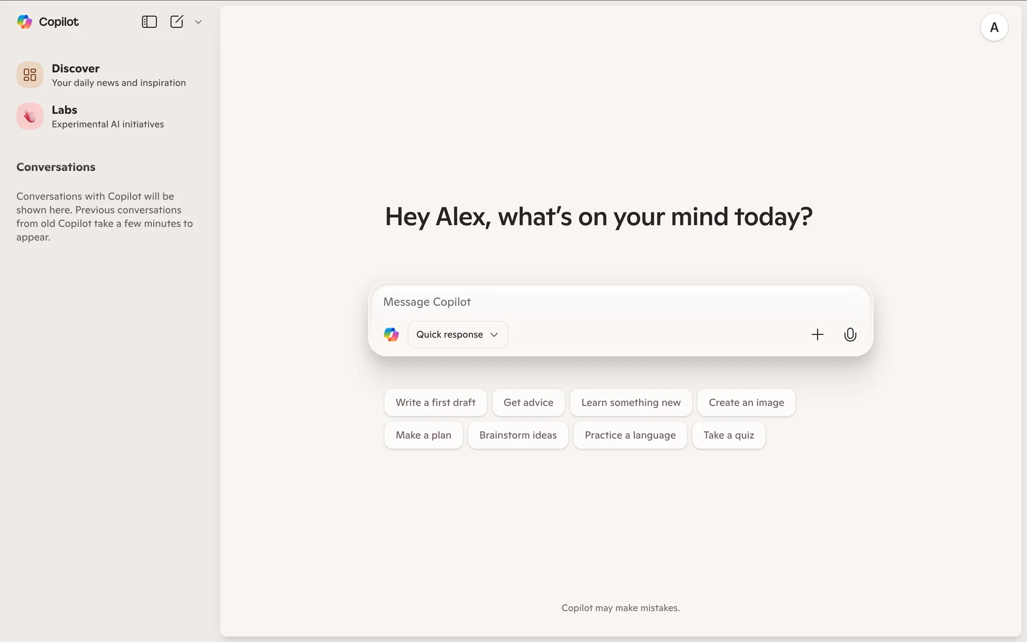Open the Discover grid icon
Image resolution: width=1027 pixels, height=642 pixels.
(30, 75)
